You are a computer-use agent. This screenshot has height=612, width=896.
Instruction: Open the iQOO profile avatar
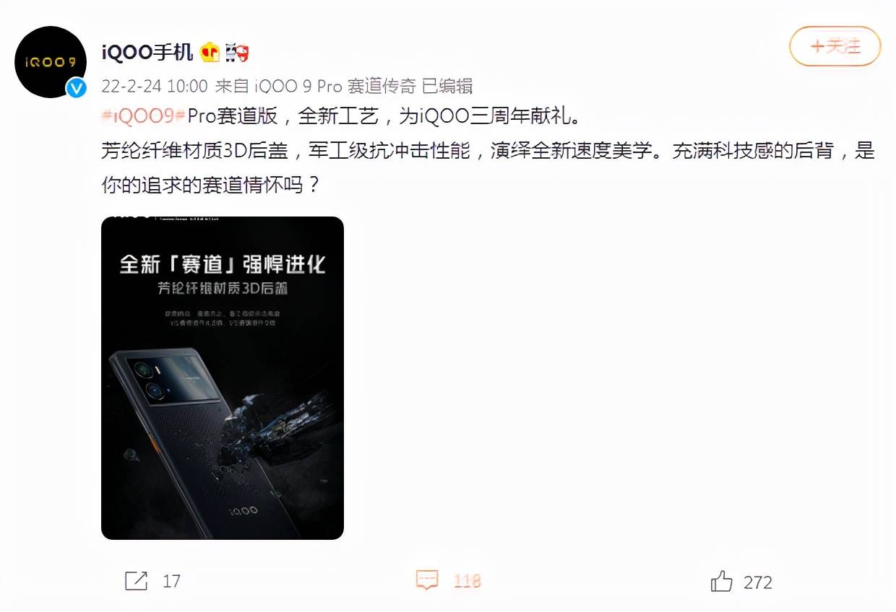click(51, 62)
